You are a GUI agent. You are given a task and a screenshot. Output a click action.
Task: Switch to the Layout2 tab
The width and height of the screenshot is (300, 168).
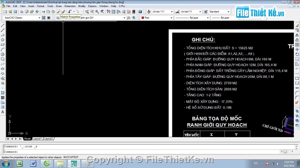tap(48, 139)
